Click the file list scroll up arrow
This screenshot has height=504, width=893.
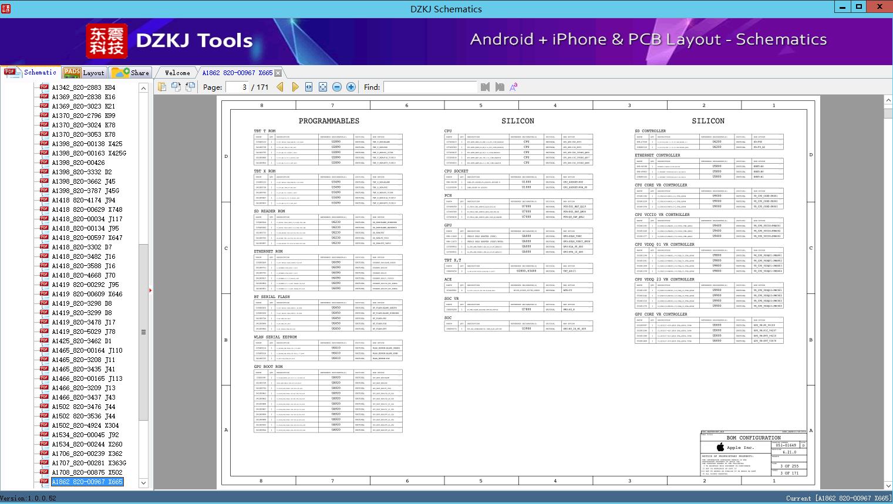tap(143, 87)
